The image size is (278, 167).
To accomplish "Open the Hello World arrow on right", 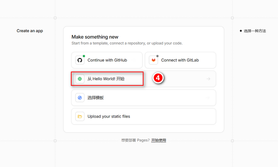I will coord(208,79).
